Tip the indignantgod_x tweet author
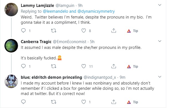169x108 pixels. (x=132, y=102)
